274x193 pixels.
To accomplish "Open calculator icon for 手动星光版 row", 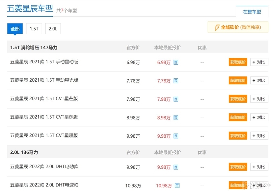I will click(176, 81).
